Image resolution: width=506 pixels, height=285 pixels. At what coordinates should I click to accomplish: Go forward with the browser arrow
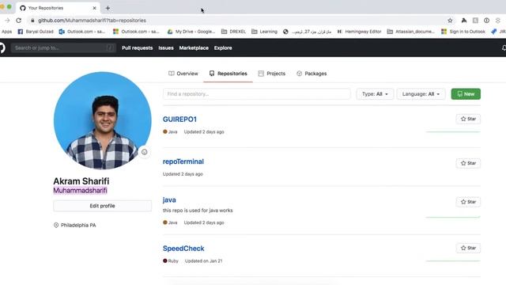(x=7, y=21)
